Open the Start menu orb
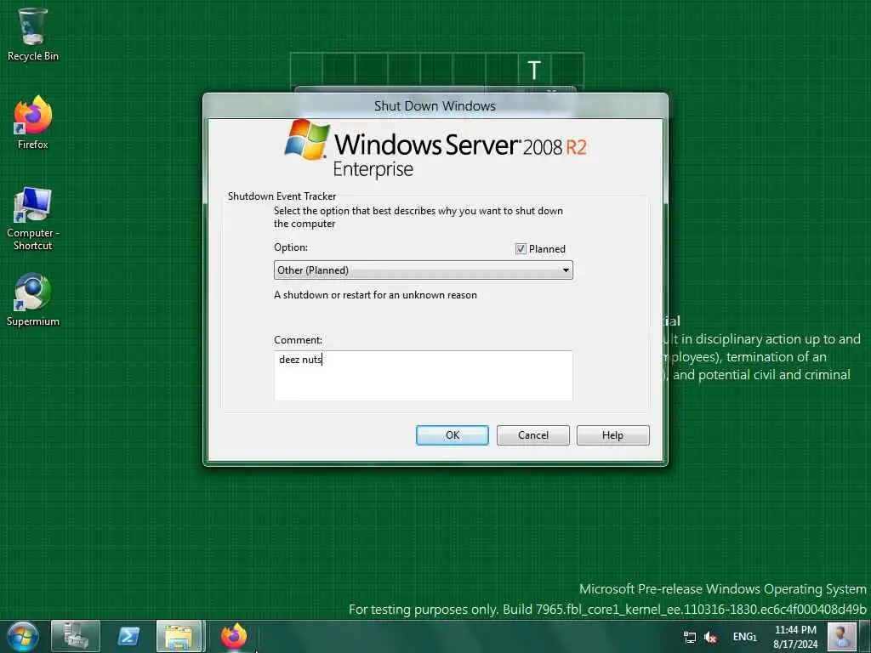The width and height of the screenshot is (871, 653). (23, 636)
